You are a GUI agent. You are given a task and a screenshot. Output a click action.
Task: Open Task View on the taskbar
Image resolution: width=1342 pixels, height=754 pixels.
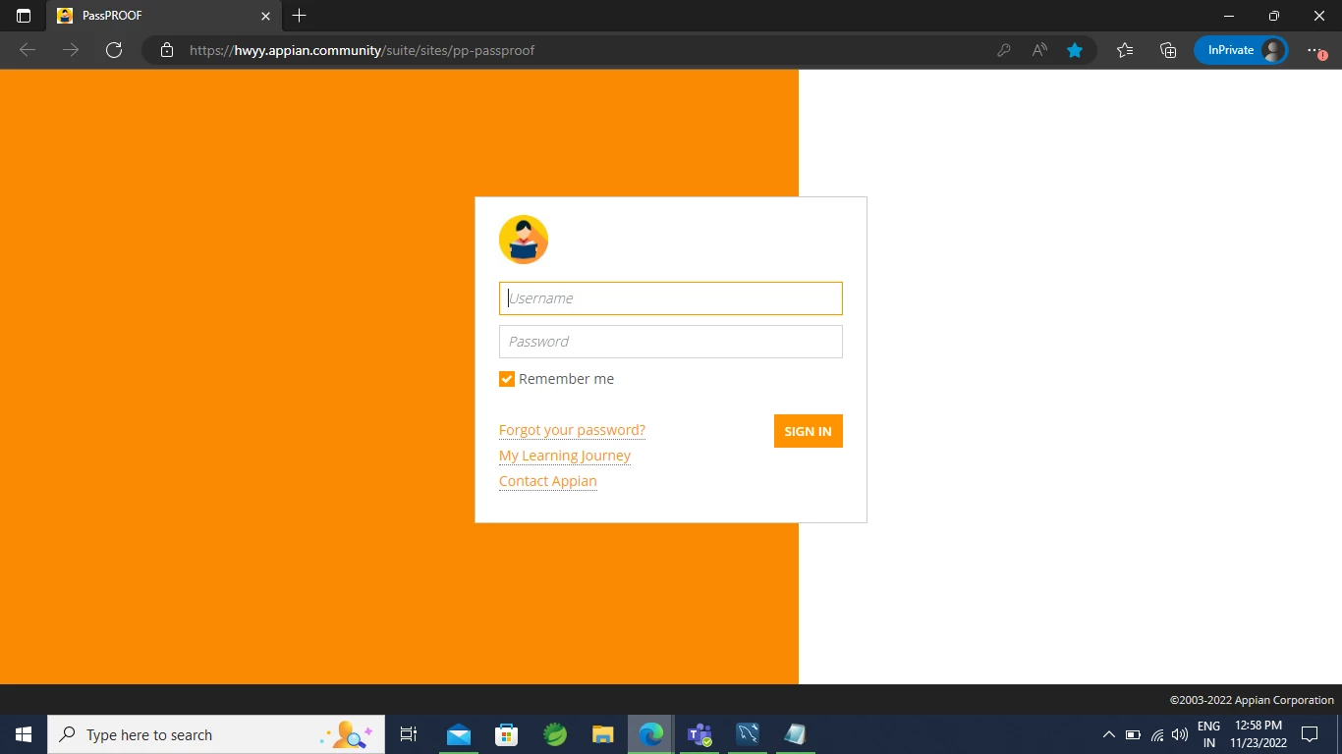point(409,734)
